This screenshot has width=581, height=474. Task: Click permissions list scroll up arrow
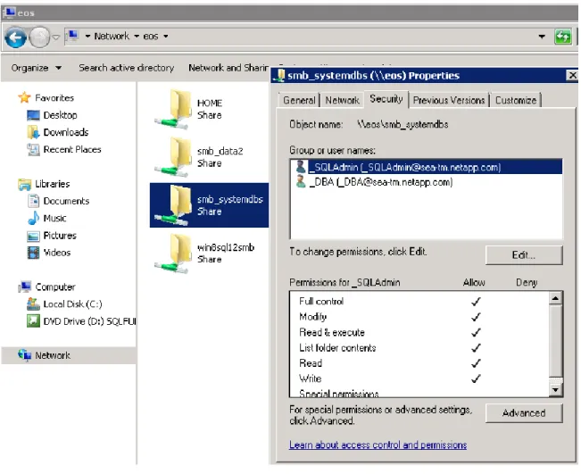pos(555,298)
